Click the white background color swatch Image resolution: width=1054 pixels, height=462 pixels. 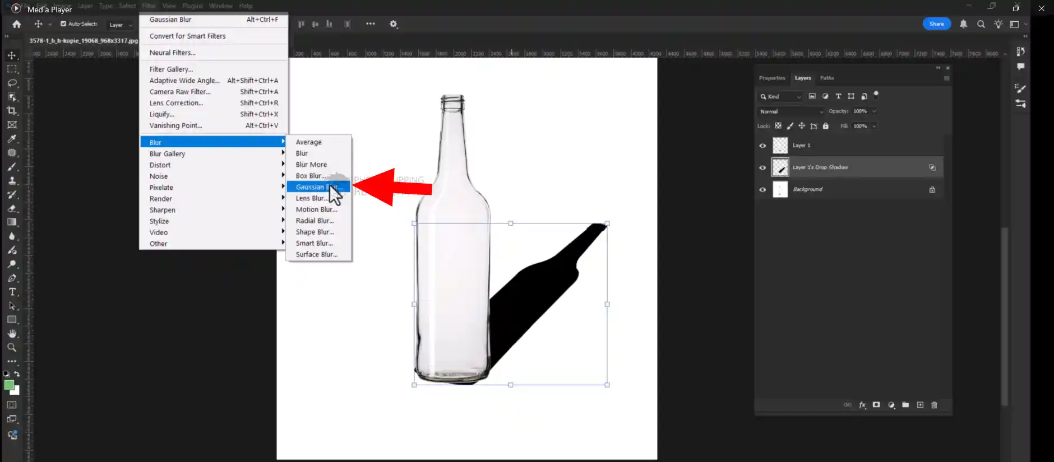[x=16, y=391]
